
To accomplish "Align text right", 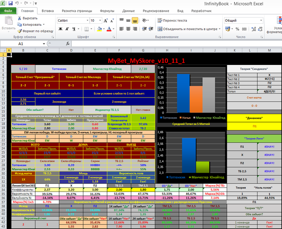I will (135, 29).
